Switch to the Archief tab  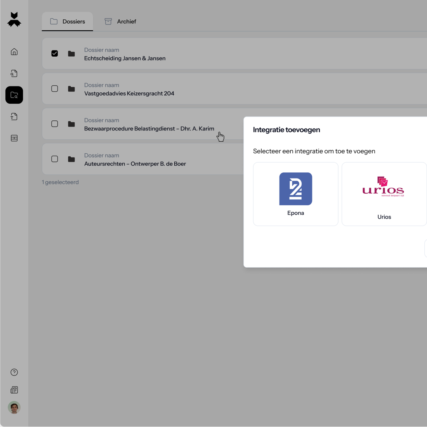coord(120,21)
